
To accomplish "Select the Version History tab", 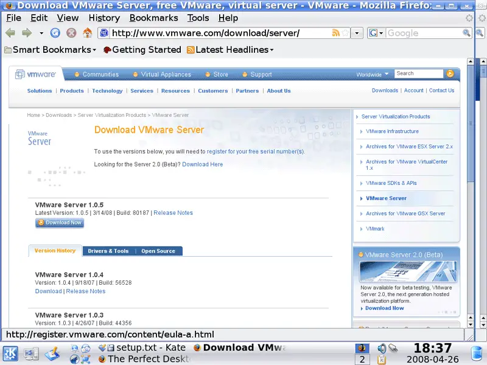I will 55,251.
